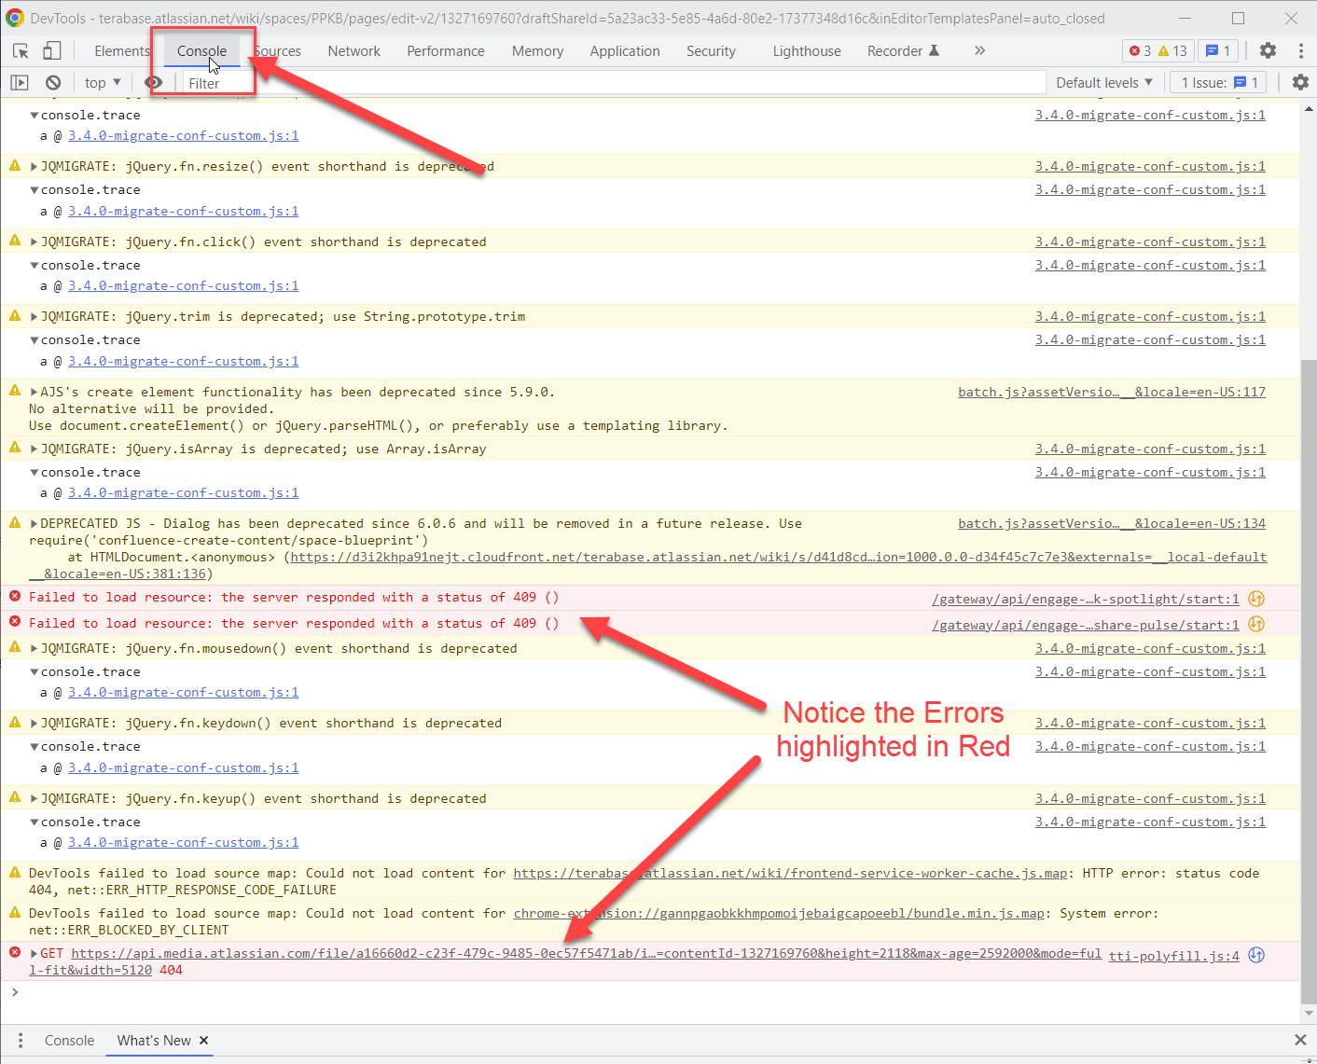Switch to the Security tab

click(x=711, y=50)
